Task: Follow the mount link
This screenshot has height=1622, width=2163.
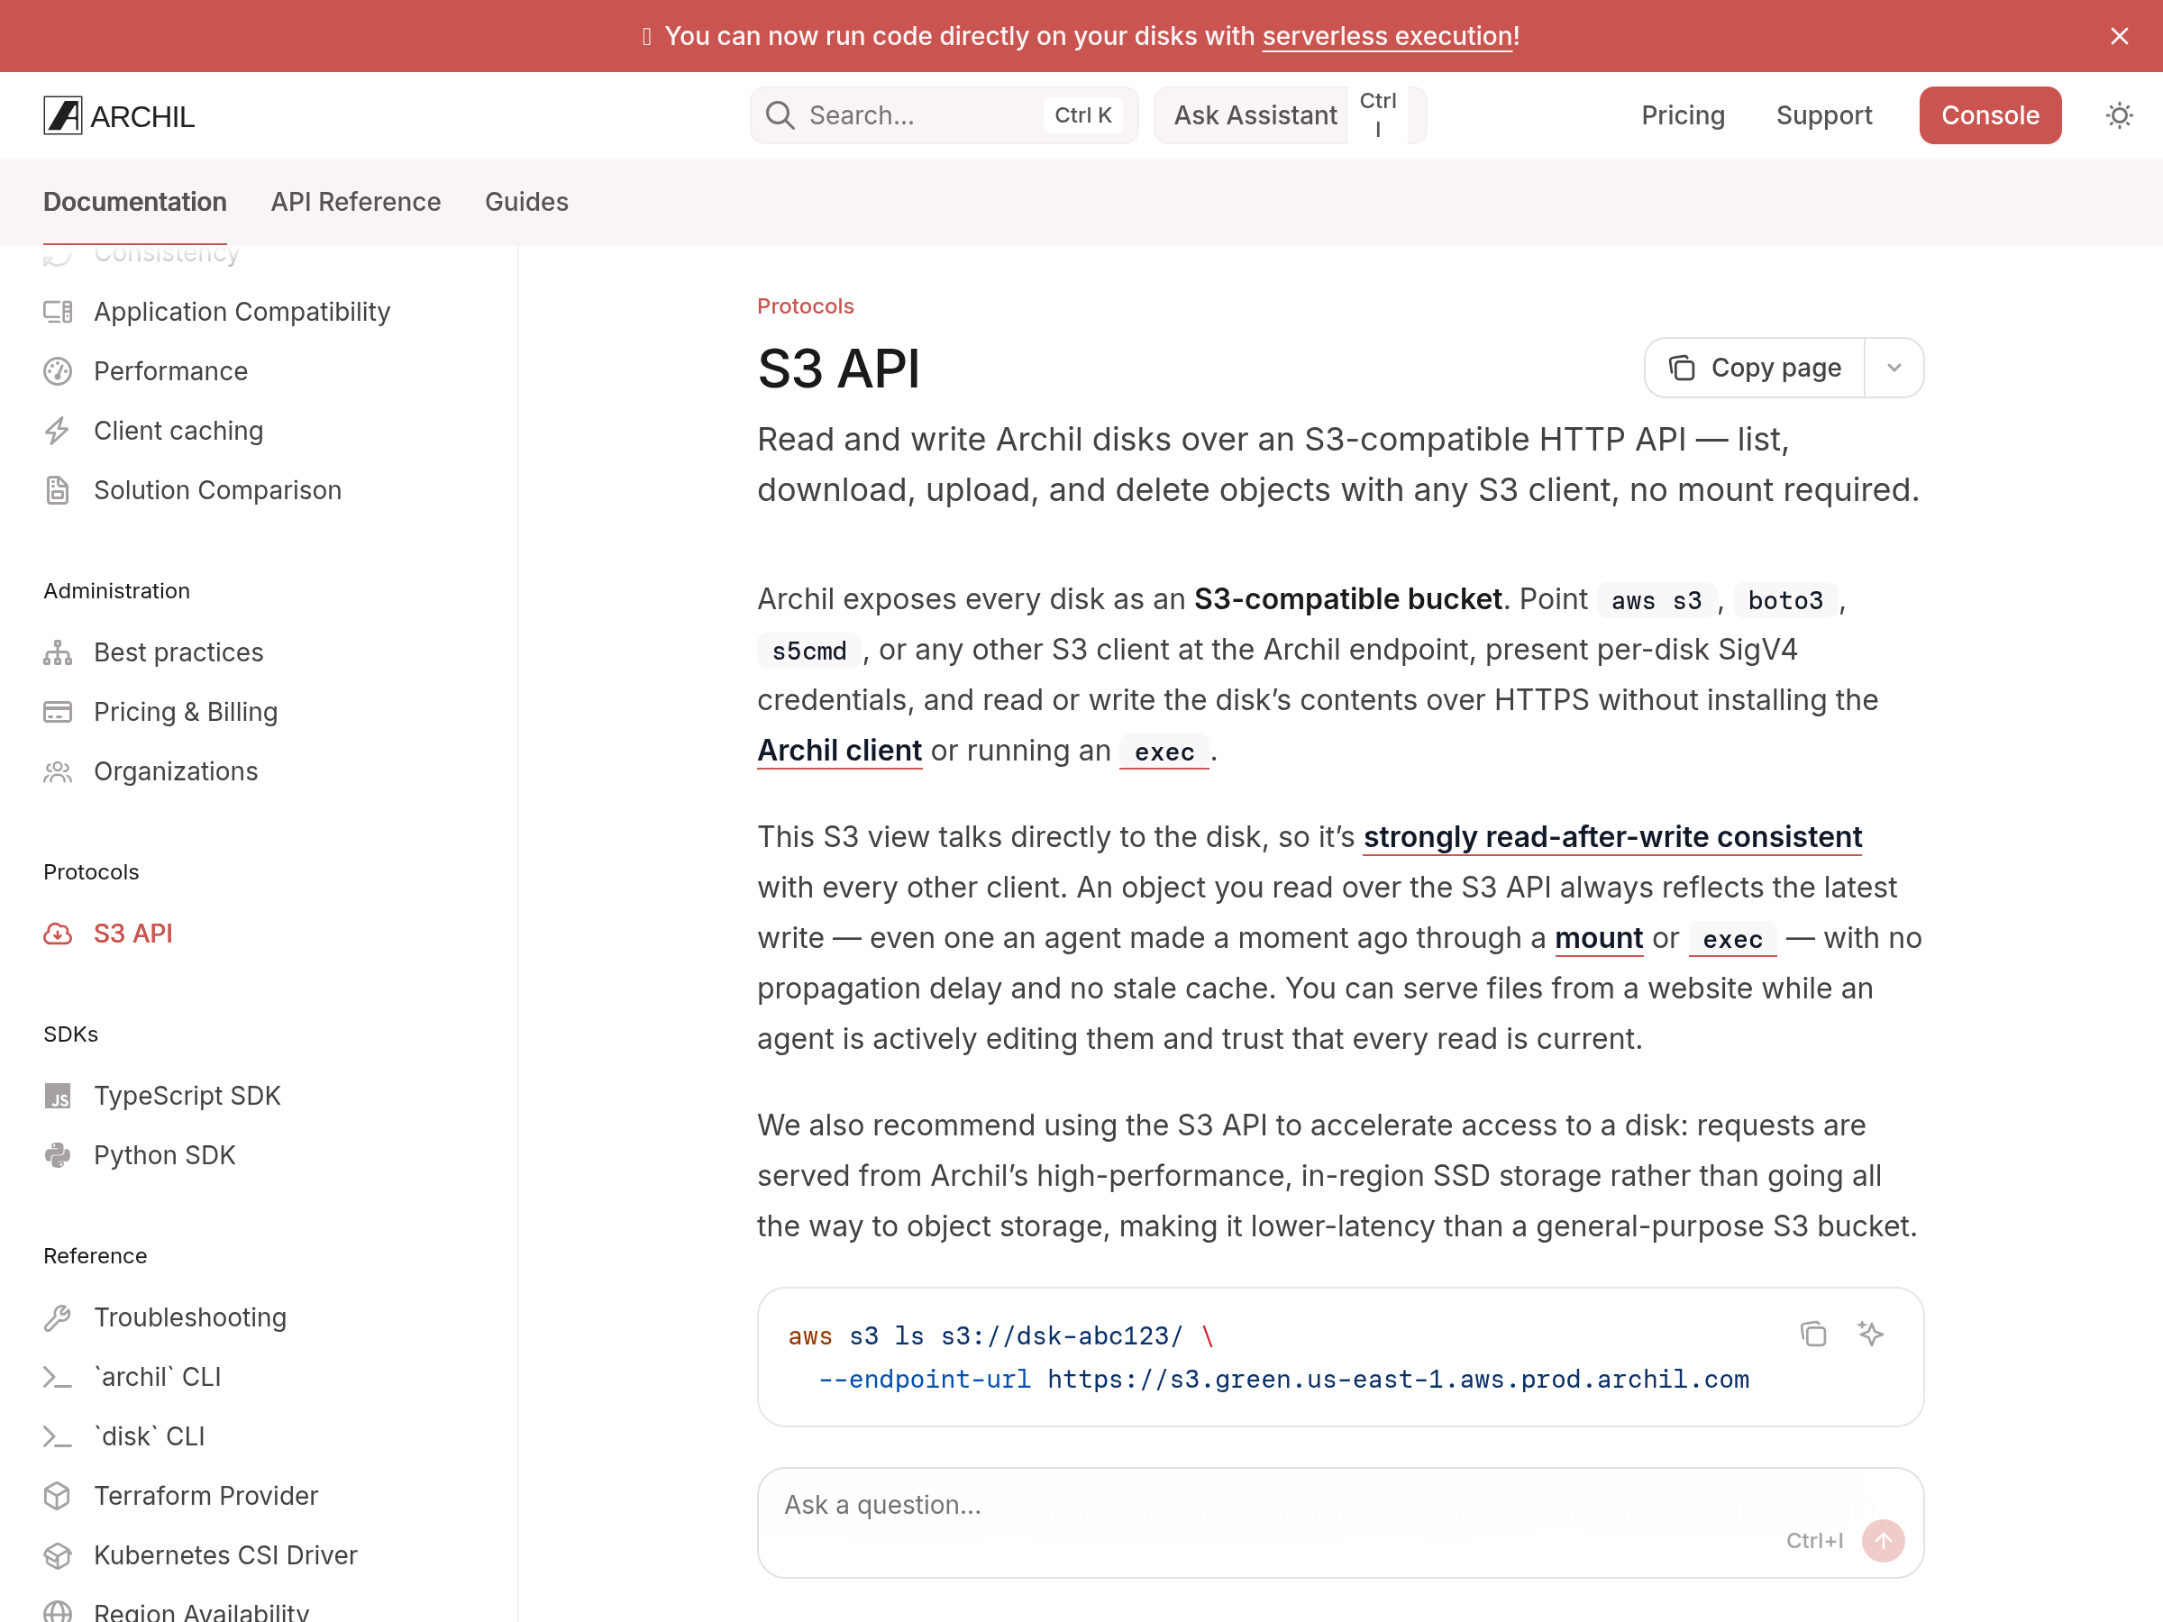Action: [x=1599, y=940]
